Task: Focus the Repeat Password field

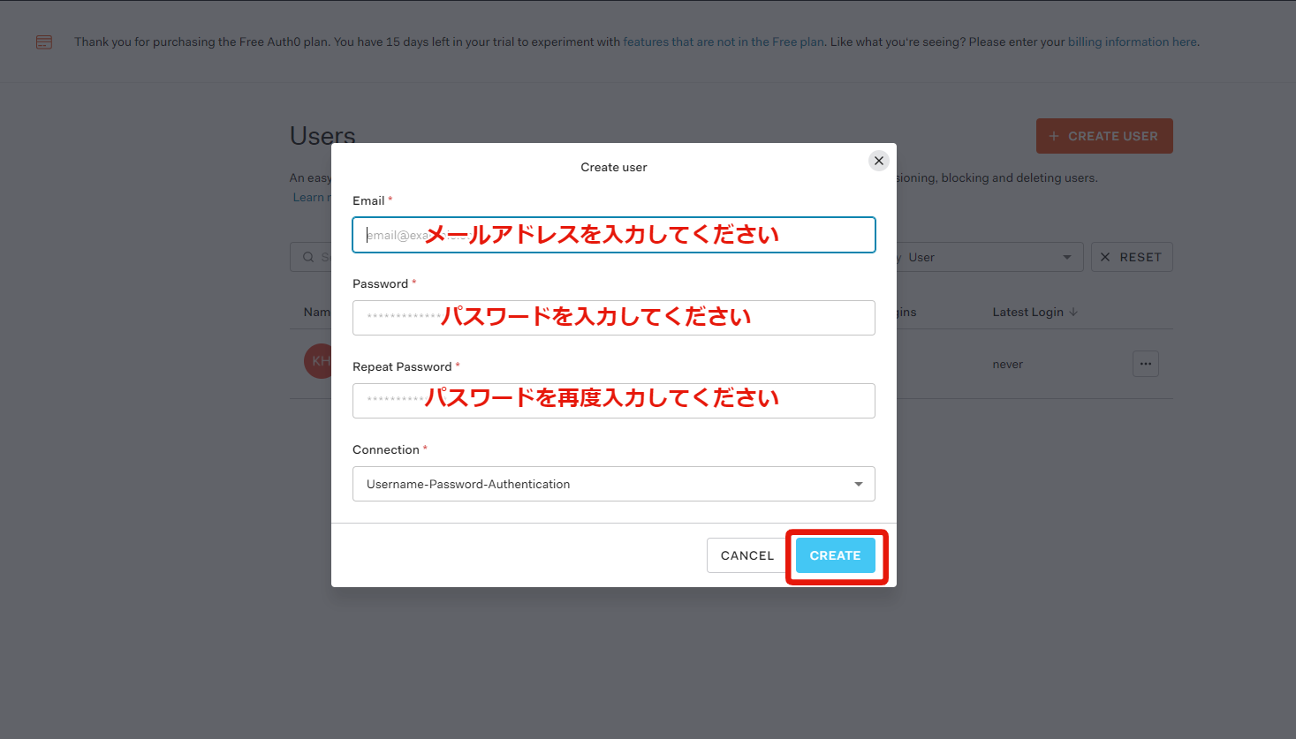Action: (614, 401)
